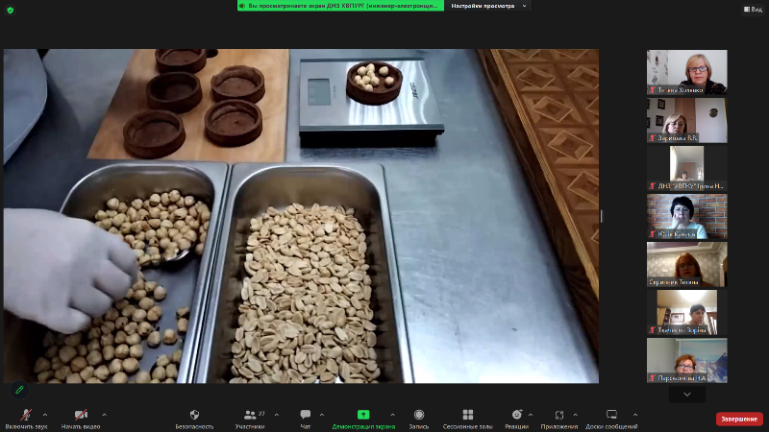This screenshot has height=432, width=769.
Task: Open the Вид view layout button
Action: coord(753,9)
